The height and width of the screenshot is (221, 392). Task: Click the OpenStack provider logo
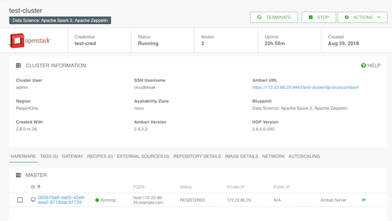[30, 40]
